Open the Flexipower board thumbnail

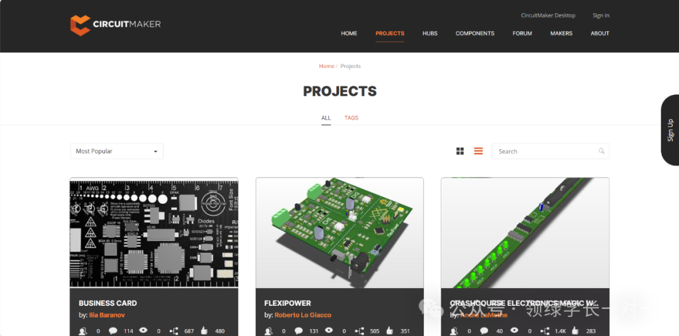(x=339, y=233)
